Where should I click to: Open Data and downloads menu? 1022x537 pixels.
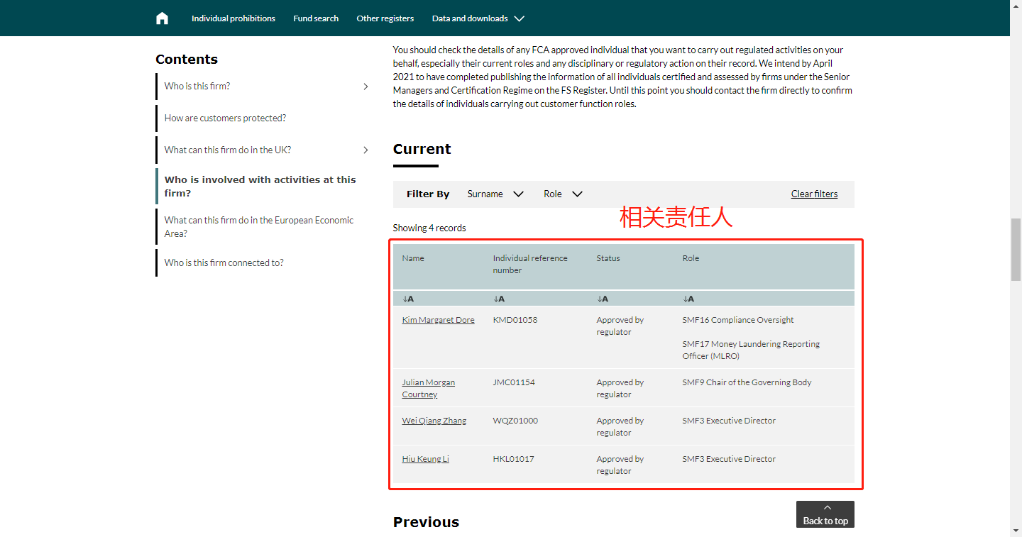pyautogui.click(x=478, y=18)
